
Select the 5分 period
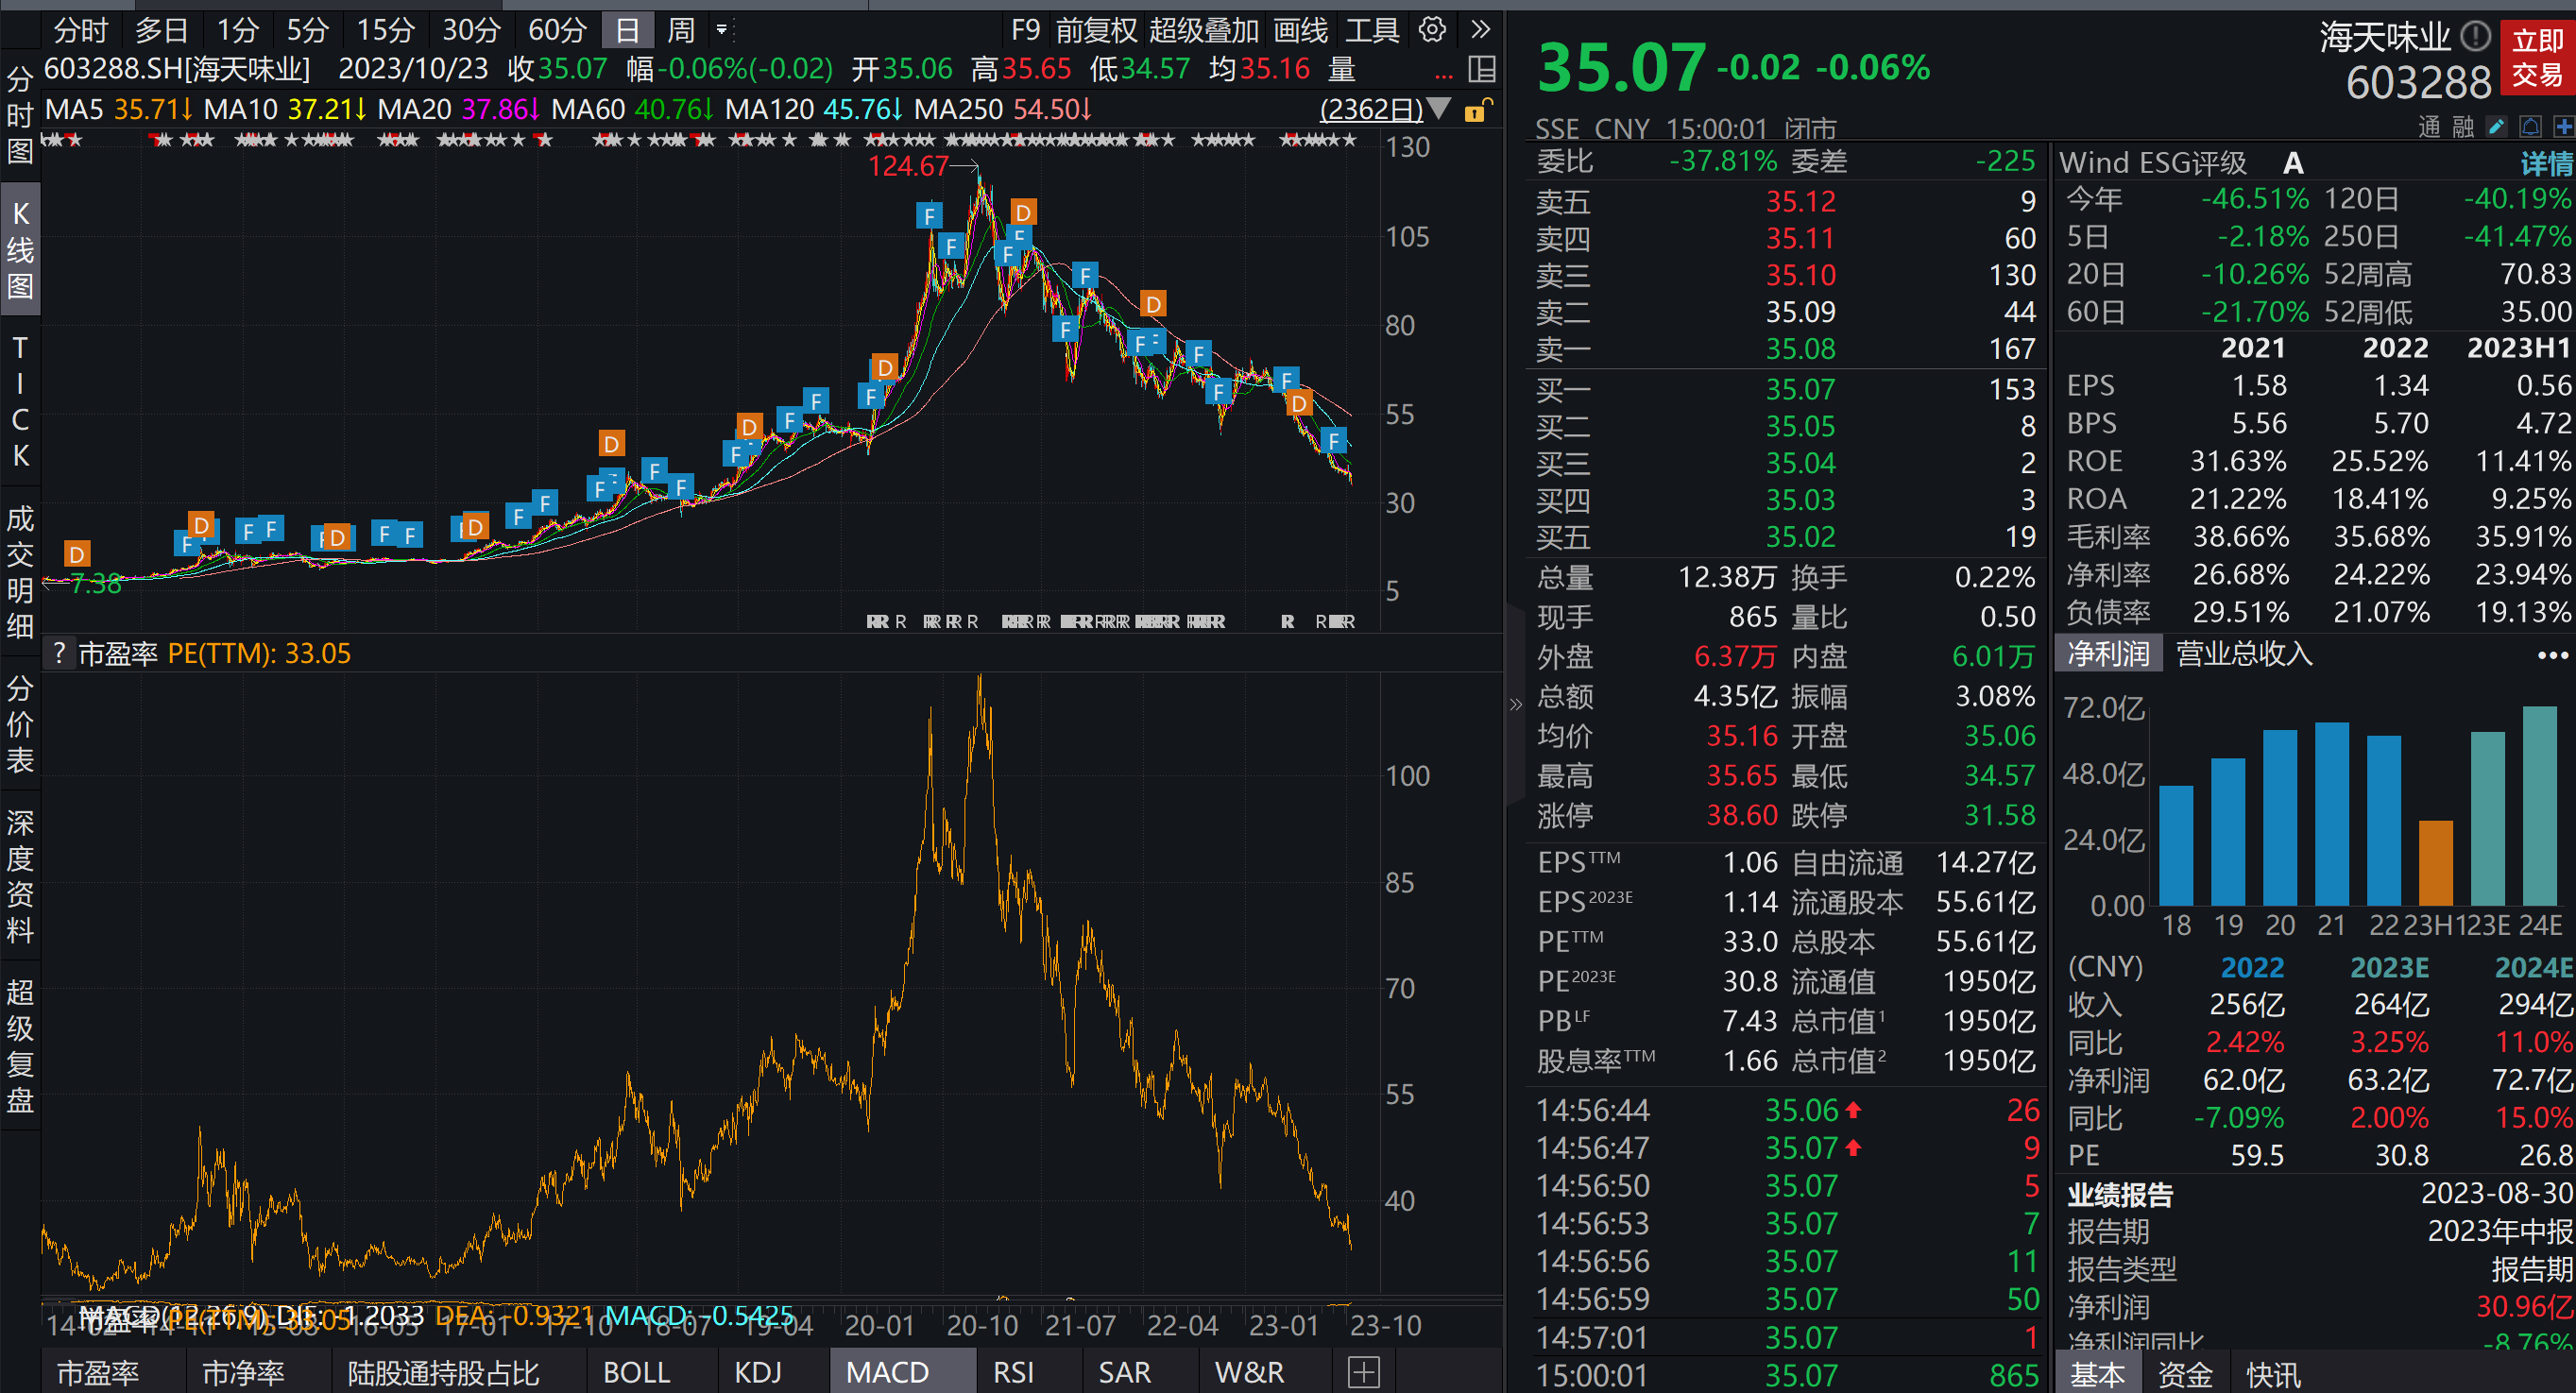coord(307,30)
